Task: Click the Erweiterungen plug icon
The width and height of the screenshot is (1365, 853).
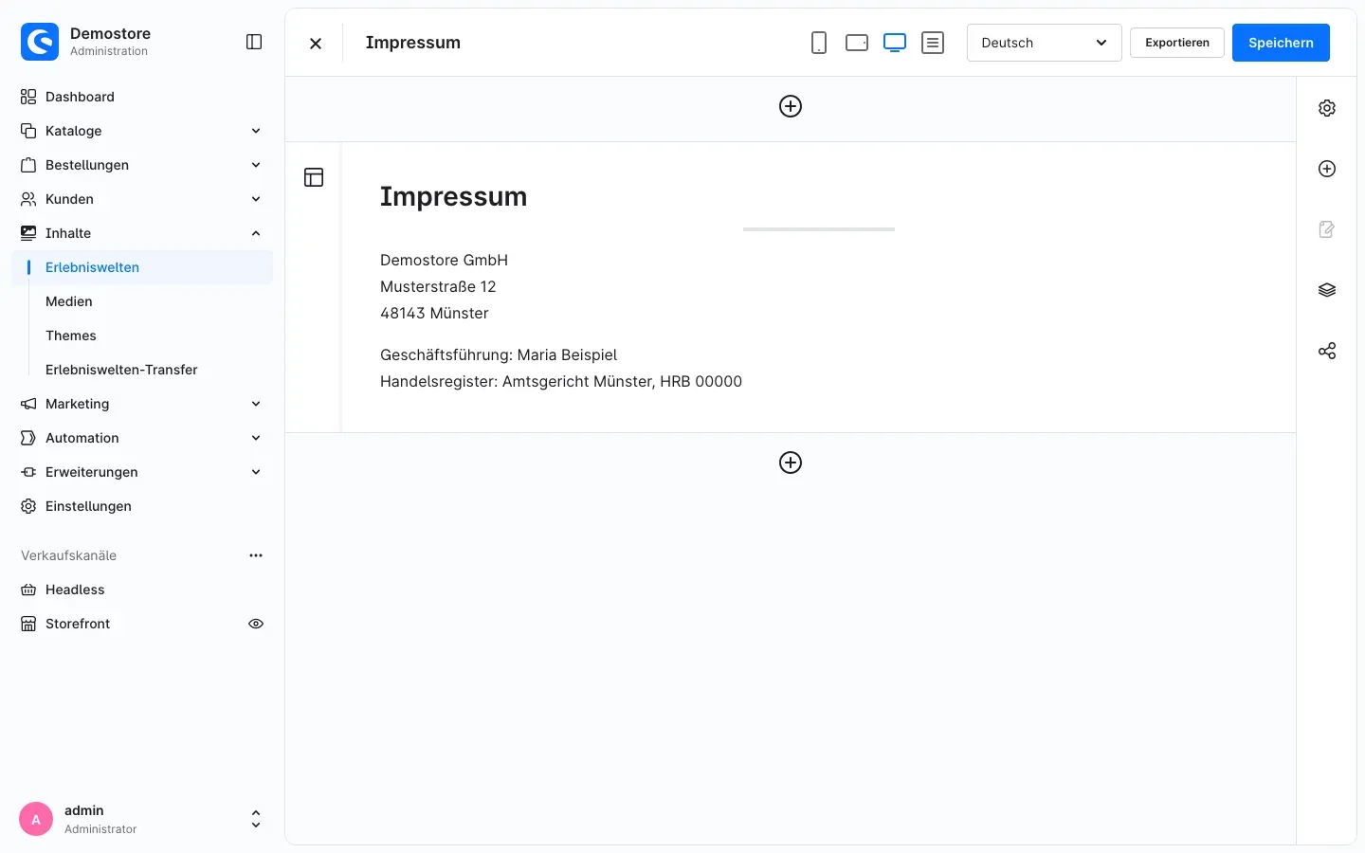Action: [x=28, y=472]
